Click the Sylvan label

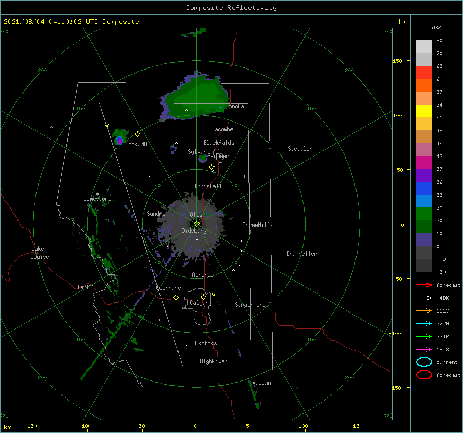pyautogui.click(x=197, y=152)
